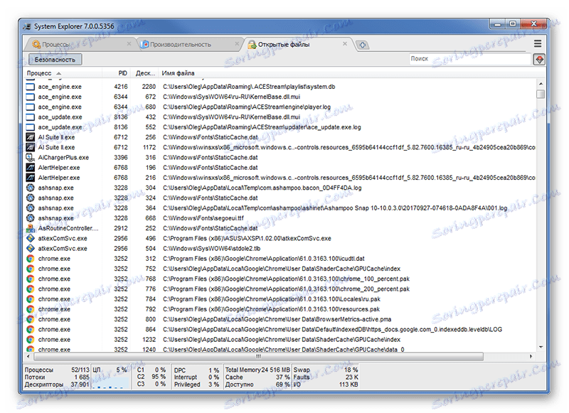
Task: Click the Дескрипторы count in status bar
Action: point(80,385)
